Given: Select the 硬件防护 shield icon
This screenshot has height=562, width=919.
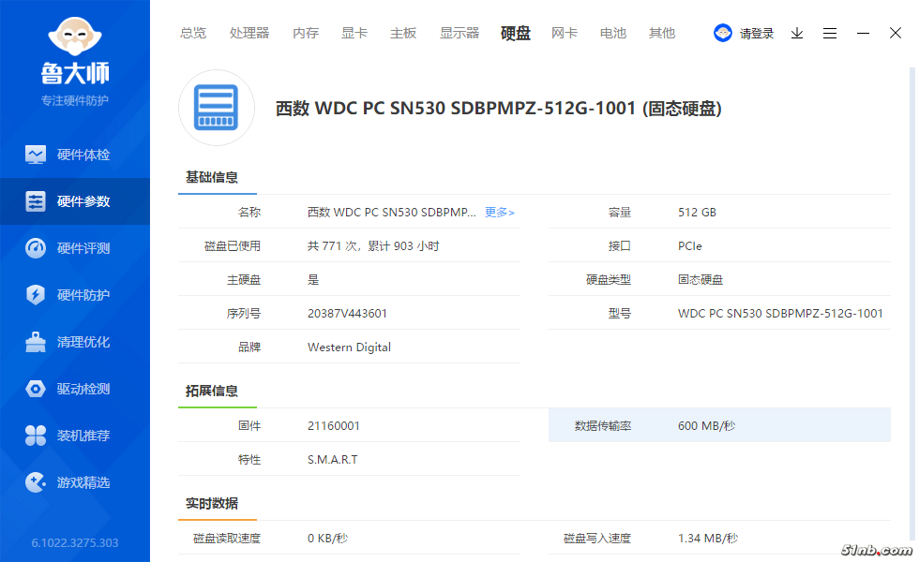Looking at the screenshot, I should pyautogui.click(x=36, y=295).
